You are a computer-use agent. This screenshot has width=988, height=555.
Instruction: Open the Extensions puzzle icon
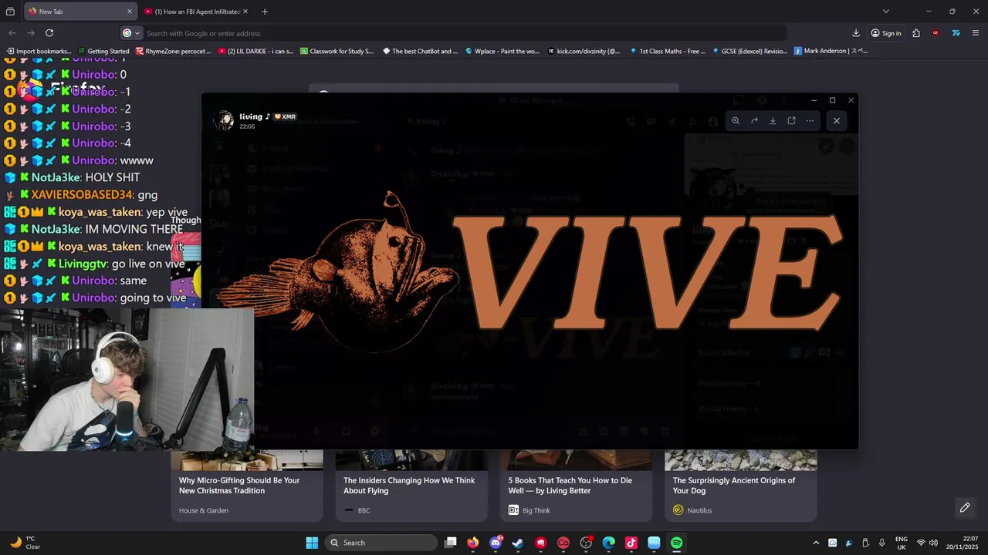[916, 33]
